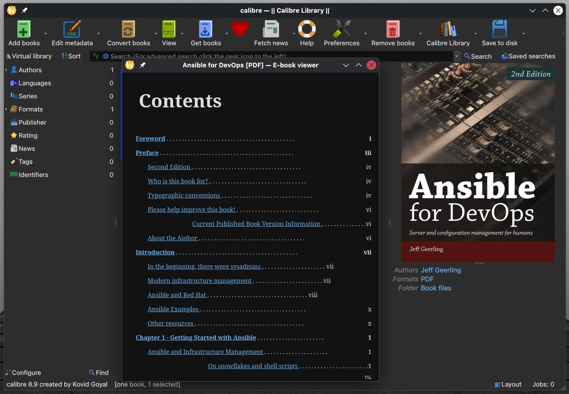The image size is (569, 394).
Task: Toggle the Layout panel button
Action: click(508, 384)
